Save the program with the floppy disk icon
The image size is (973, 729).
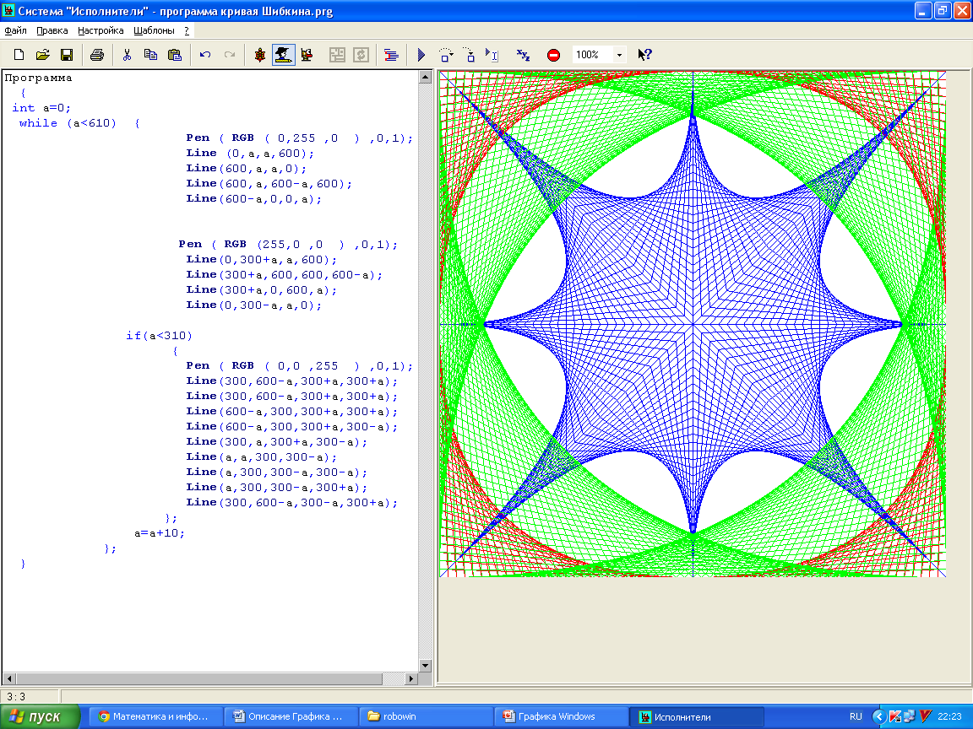pyautogui.click(x=66, y=55)
